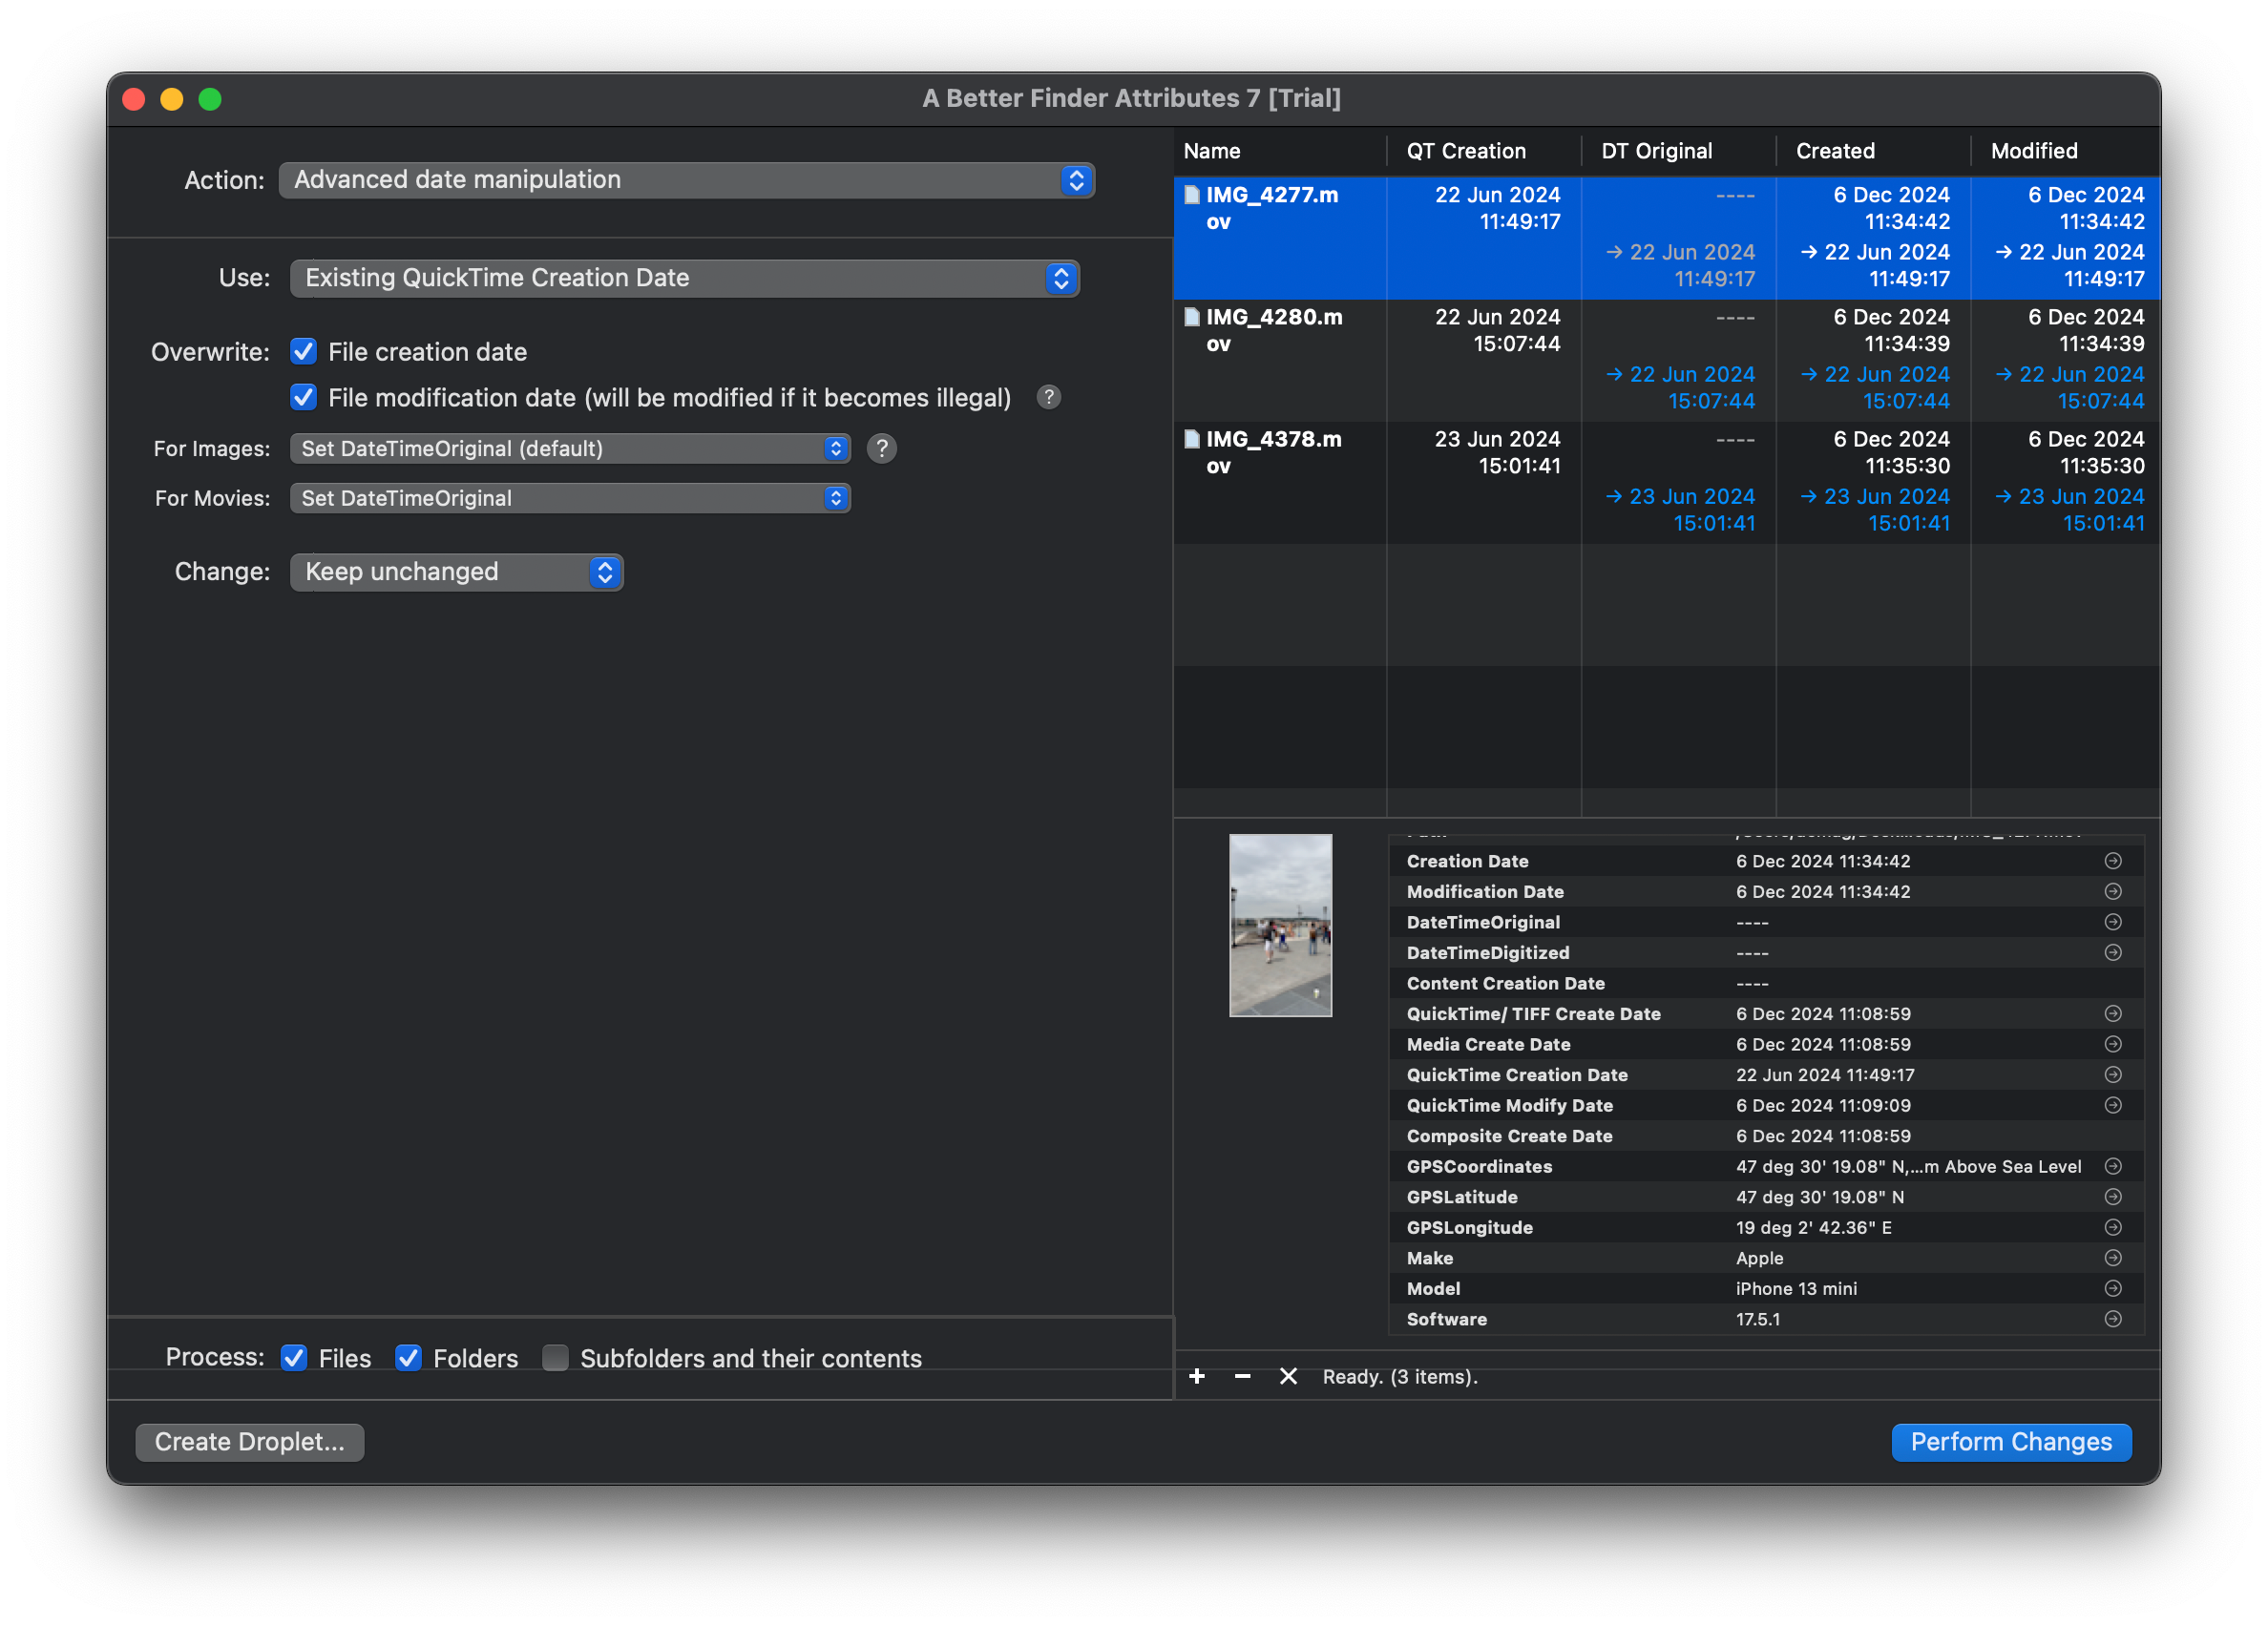Click the QT Creation column header
Screen dimensions: 2268x1626
pyautogui.click(x=1466, y=151)
